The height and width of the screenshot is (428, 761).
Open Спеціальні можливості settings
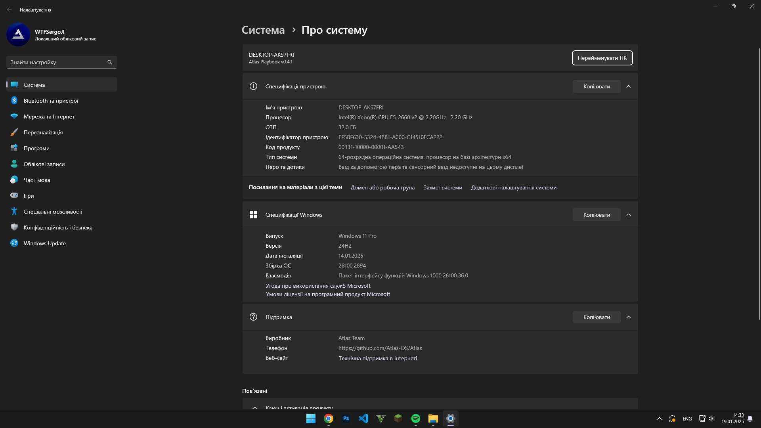pos(62,212)
